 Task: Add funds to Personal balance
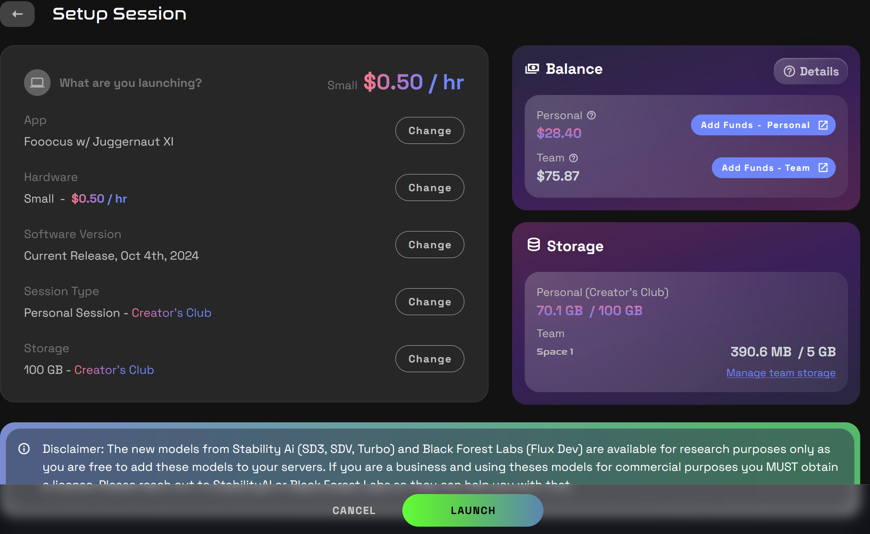pos(763,125)
